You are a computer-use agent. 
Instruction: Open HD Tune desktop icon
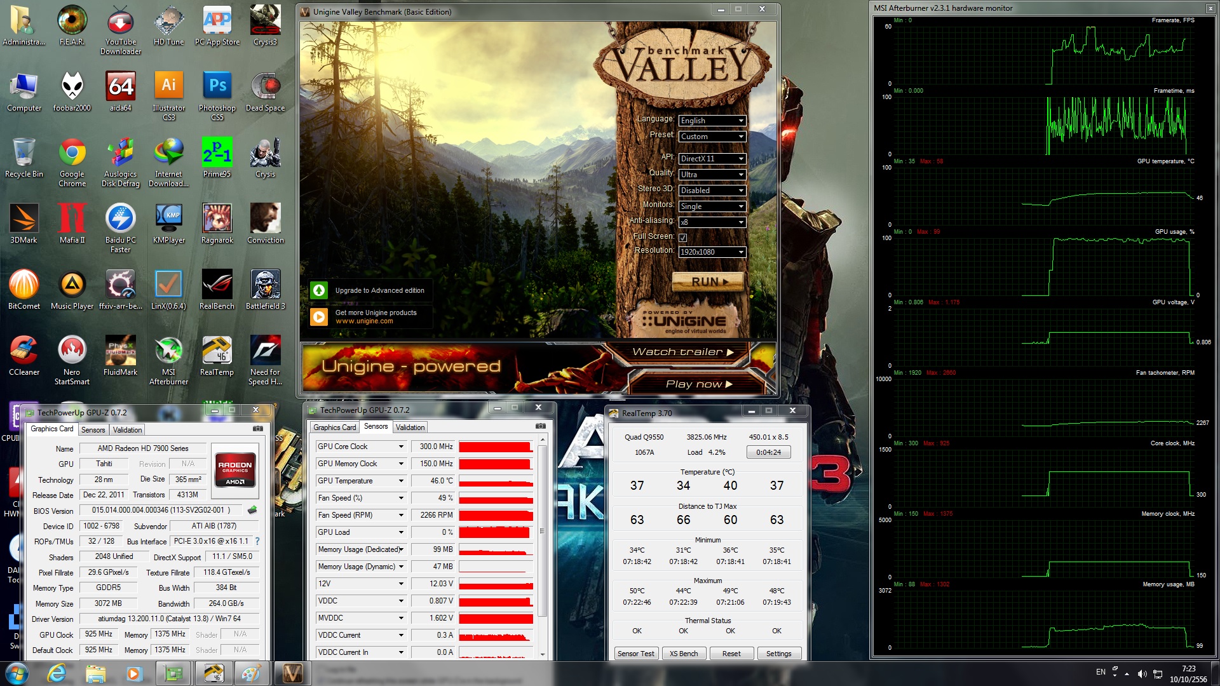pos(168,25)
